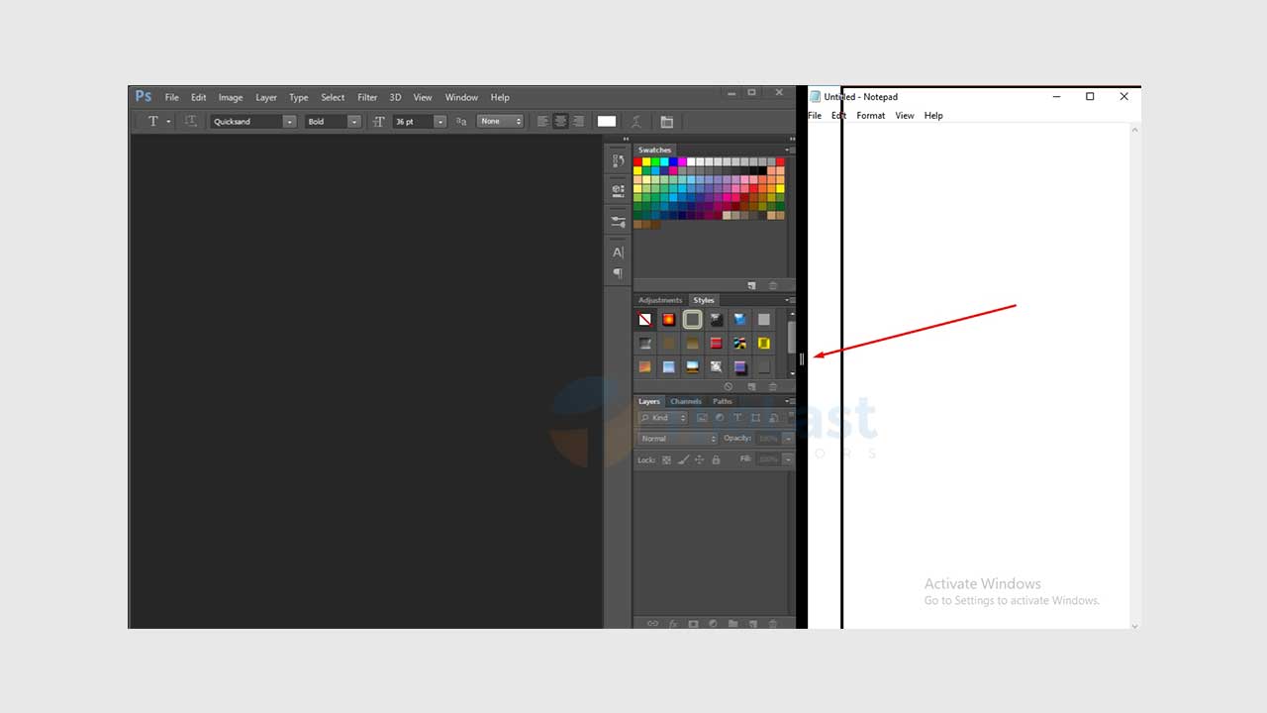This screenshot has width=1267, height=713.
Task: Open the Filter menu in Photoshop
Action: point(367,97)
